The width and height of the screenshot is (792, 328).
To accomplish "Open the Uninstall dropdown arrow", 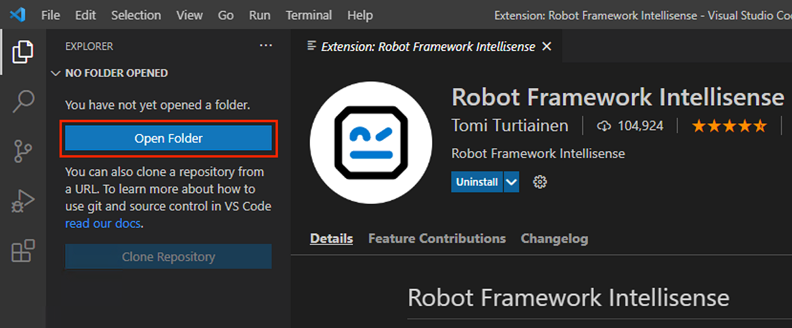I will 512,182.
